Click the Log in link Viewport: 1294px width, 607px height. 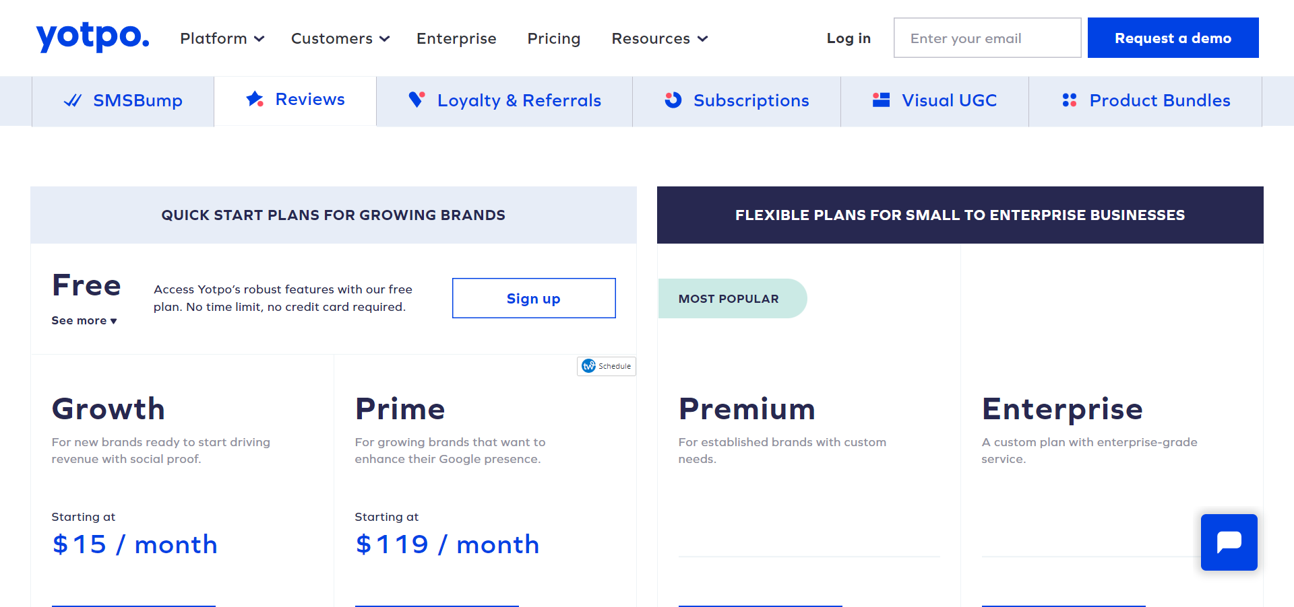[849, 38]
